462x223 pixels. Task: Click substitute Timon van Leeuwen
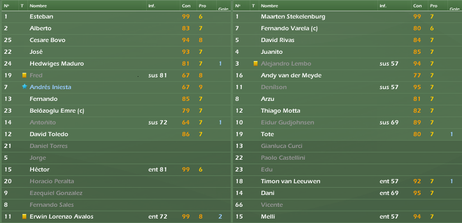(291, 181)
